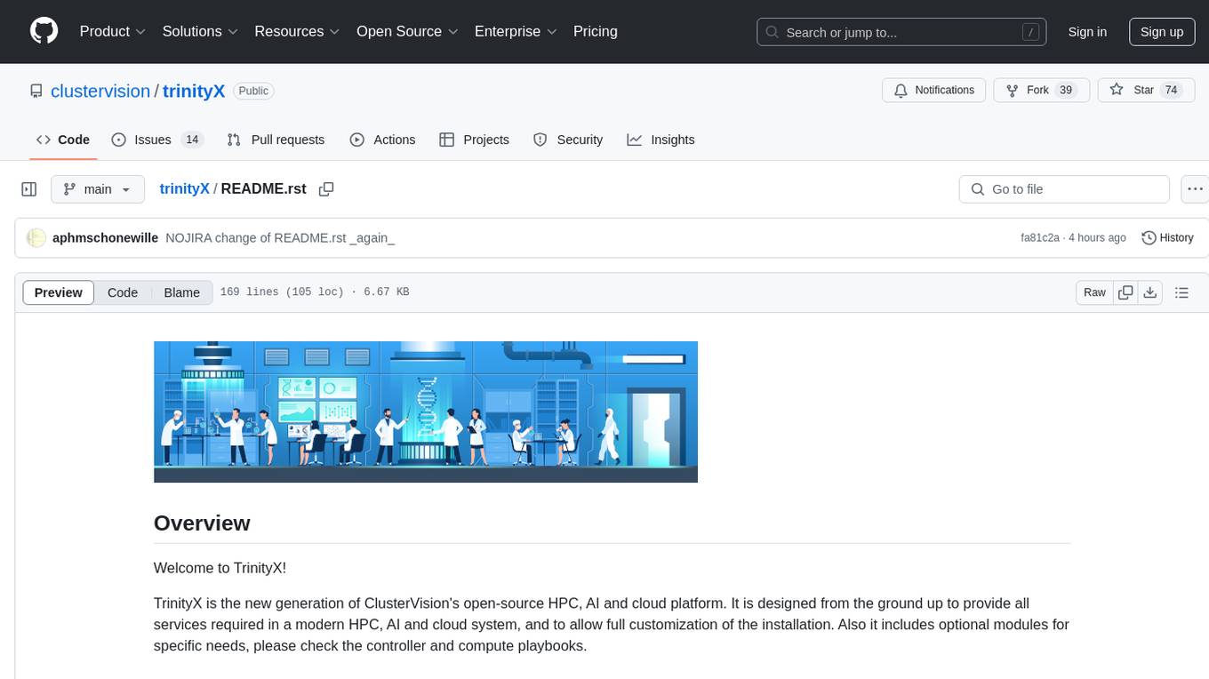
Task: Open the Pull requests tab
Action: pos(276,140)
